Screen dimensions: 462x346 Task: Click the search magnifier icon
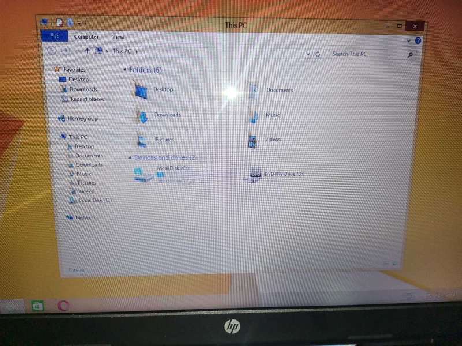click(410, 55)
